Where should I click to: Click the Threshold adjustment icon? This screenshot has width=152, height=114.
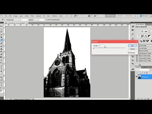[148, 41]
